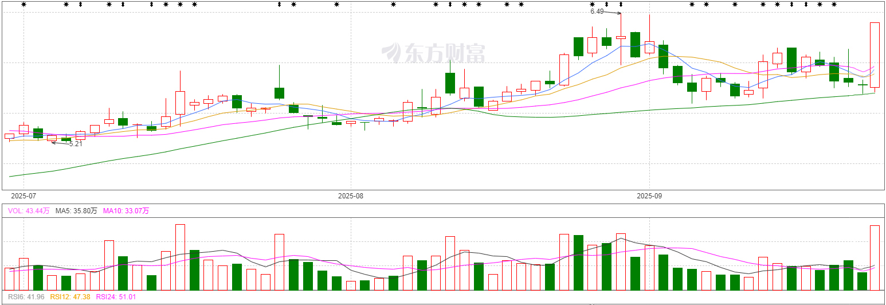Click the up-down arrow marker above the 6.49 candle
Image resolution: width=886 pixels, height=305 pixels.
(x=621, y=5)
